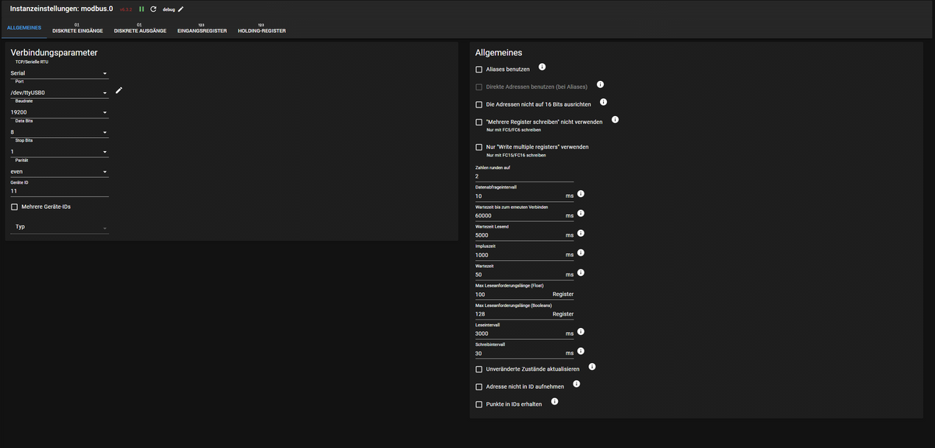
Task: Edit the debug log level pencil icon
Action: click(182, 9)
